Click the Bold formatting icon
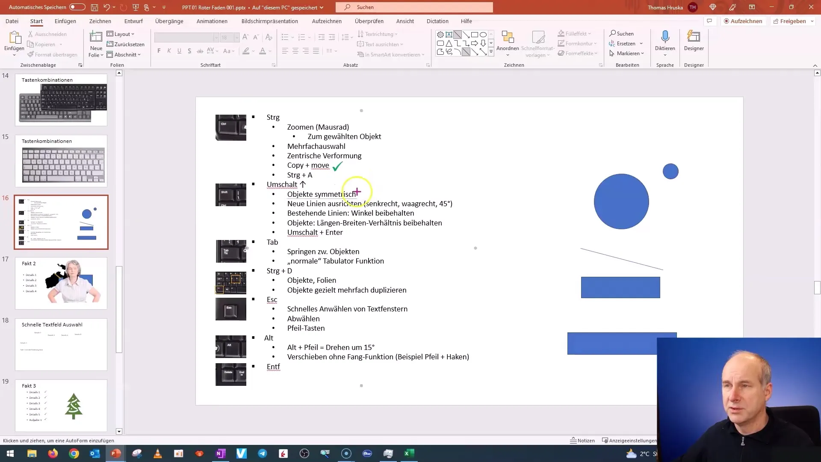This screenshot has height=462, width=821. pos(159,51)
